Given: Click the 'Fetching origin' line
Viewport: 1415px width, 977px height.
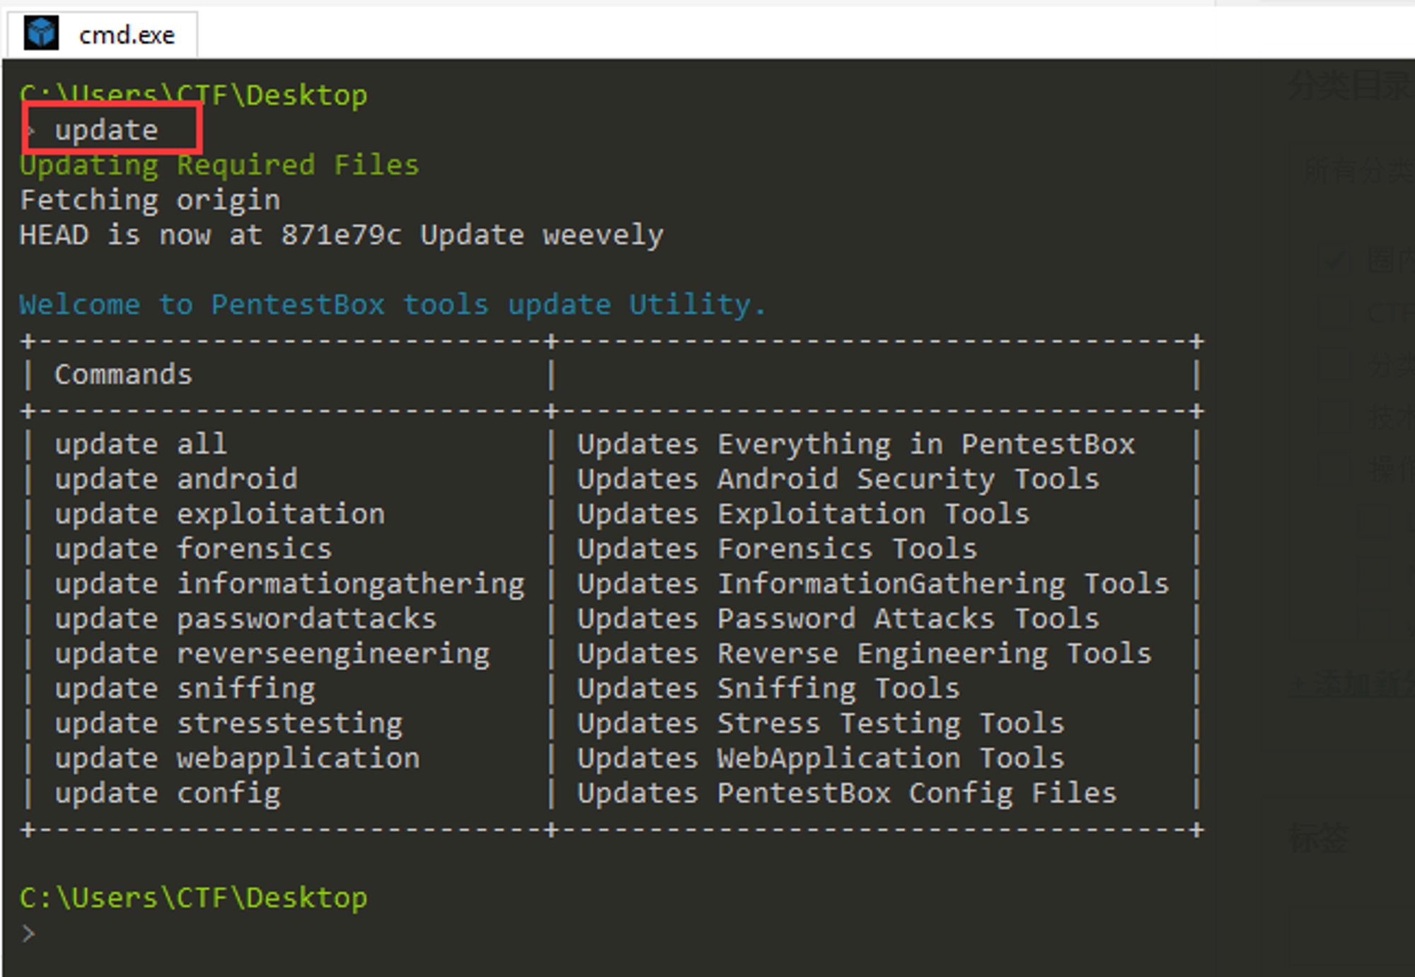Looking at the screenshot, I should click(x=150, y=200).
